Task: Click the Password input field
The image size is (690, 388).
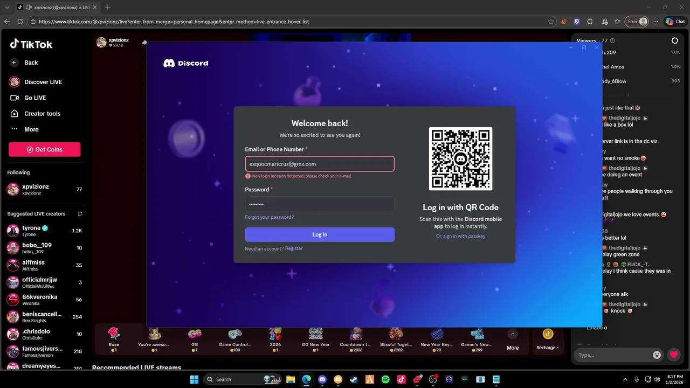Action: [x=320, y=204]
